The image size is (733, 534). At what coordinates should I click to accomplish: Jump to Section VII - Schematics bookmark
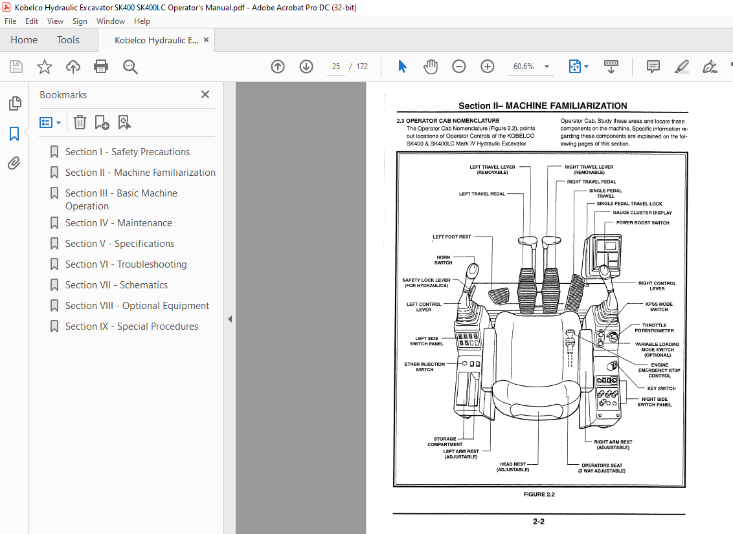pyautogui.click(x=116, y=285)
